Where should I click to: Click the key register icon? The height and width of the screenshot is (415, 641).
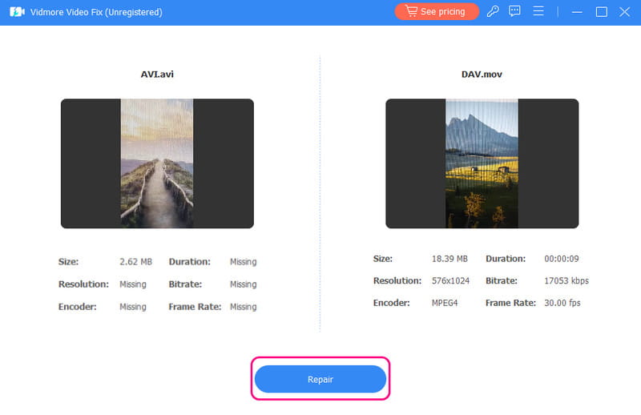493,12
